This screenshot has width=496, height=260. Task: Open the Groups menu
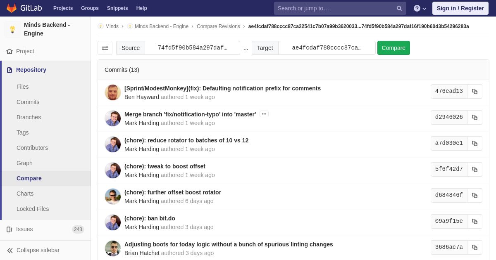tap(90, 8)
